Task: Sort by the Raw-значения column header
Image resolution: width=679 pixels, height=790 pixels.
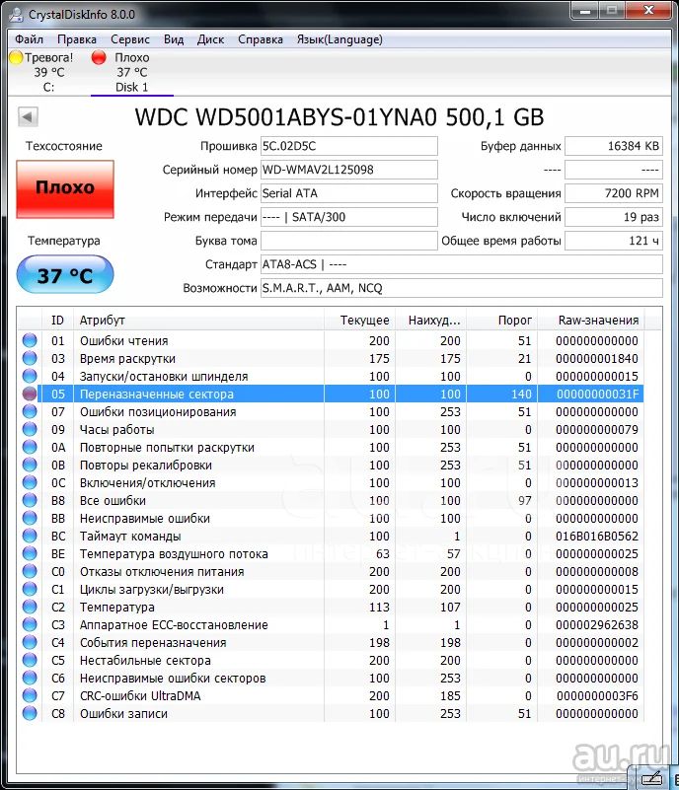Action: [591, 320]
